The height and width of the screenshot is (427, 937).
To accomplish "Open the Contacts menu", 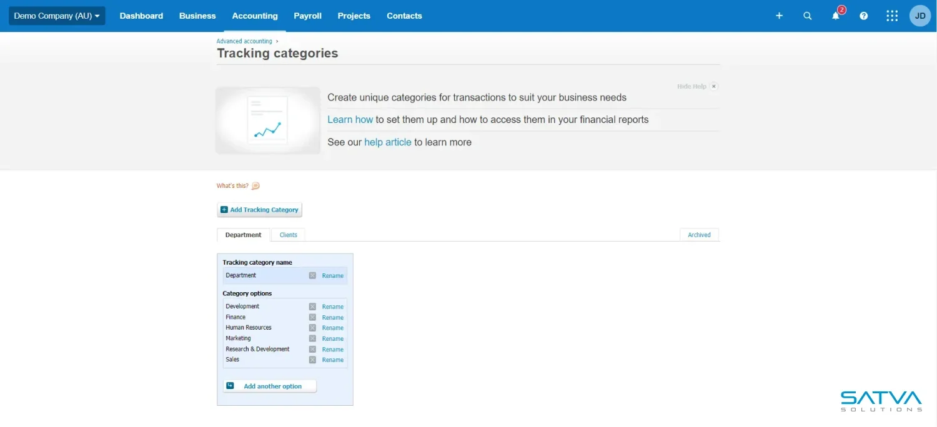I will tap(404, 16).
